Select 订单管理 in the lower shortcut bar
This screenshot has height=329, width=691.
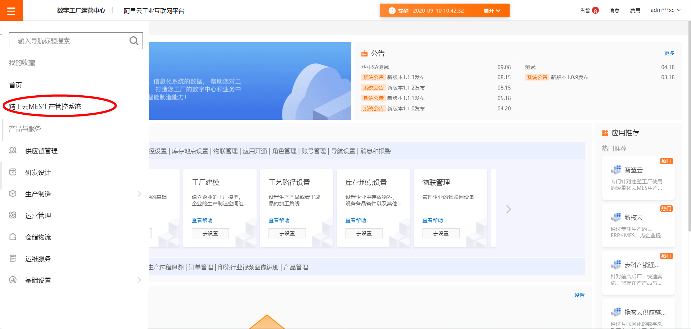point(201,267)
